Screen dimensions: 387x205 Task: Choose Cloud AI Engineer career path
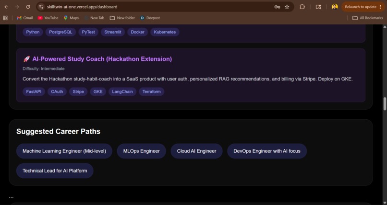pyautogui.click(x=196, y=151)
